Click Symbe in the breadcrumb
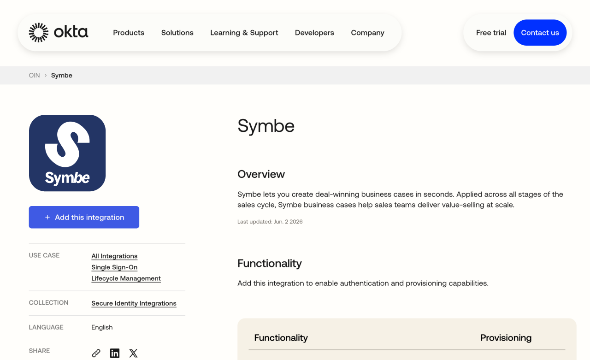 [x=62, y=75]
